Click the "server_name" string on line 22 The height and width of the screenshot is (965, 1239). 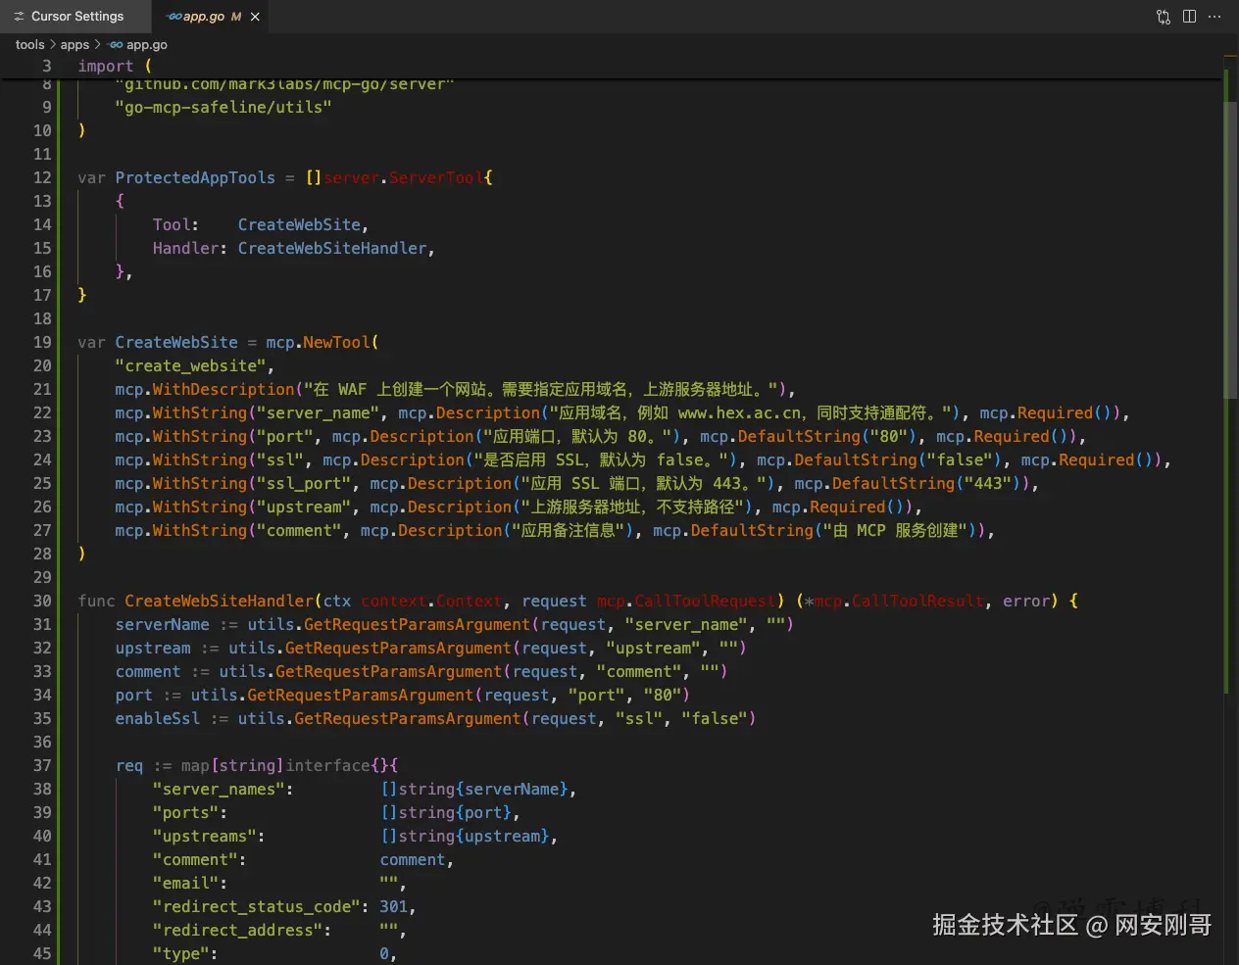(x=319, y=413)
